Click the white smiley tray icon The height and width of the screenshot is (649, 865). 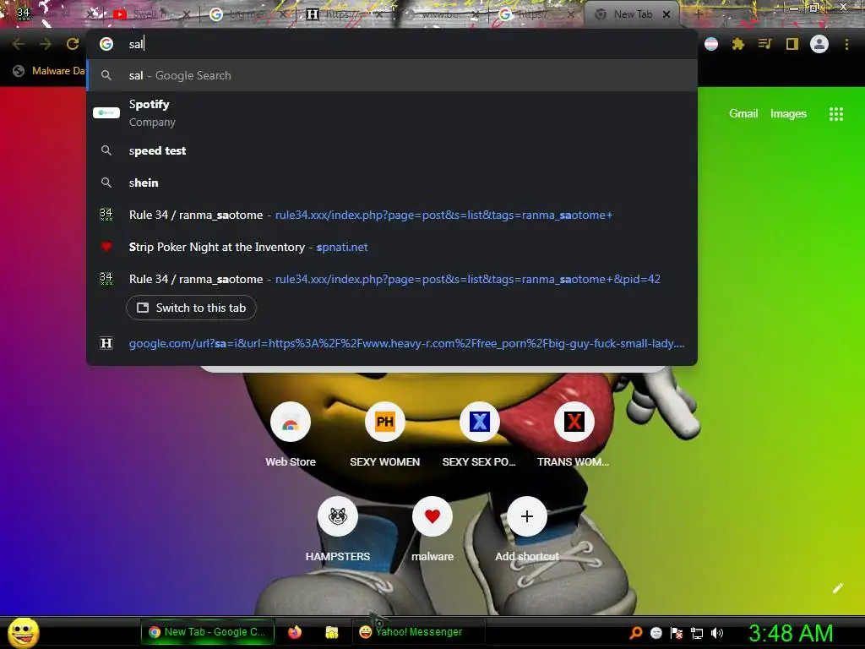[656, 633]
